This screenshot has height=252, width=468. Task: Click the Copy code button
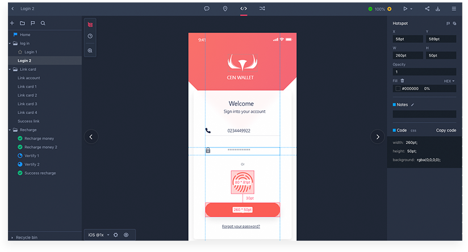[x=446, y=130]
